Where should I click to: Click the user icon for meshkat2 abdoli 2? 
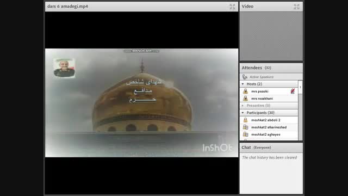click(x=245, y=120)
